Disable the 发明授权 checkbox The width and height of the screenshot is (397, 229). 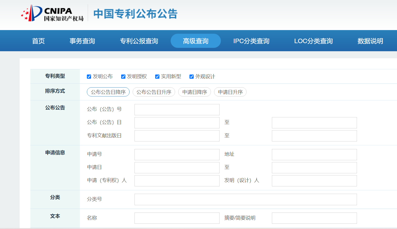[x=123, y=76]
